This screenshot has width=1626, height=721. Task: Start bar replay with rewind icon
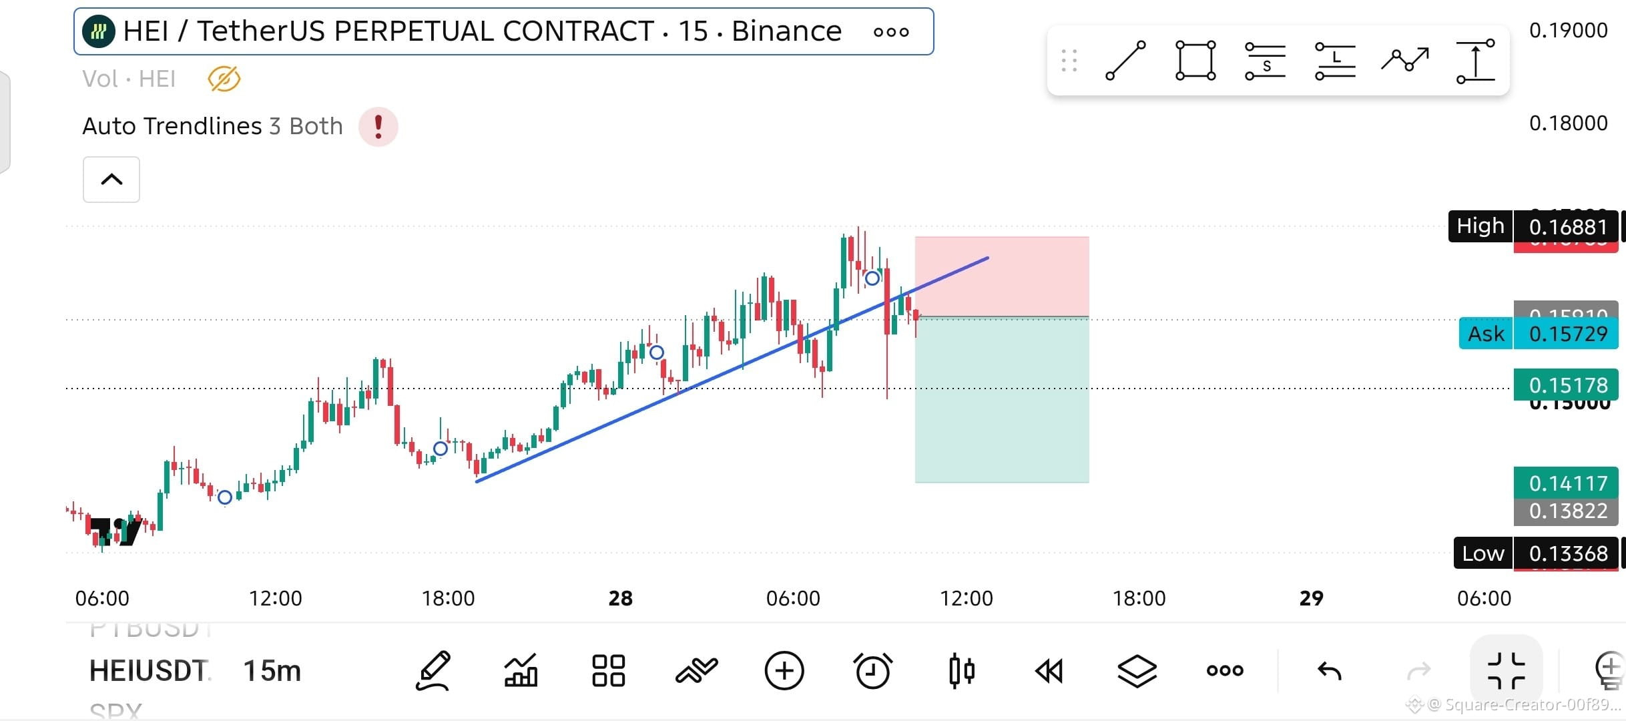point(1049,670)
